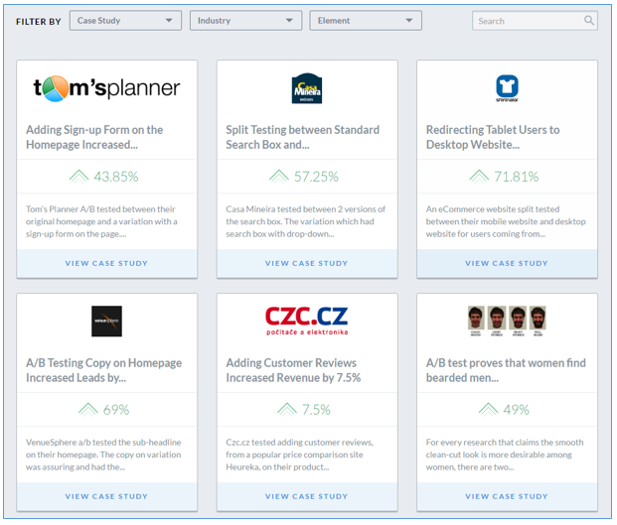Expand the Element filter dropdown

[x=366, y=21]
